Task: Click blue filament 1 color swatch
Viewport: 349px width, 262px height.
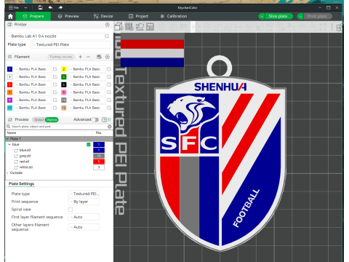Action: (9, 69)
